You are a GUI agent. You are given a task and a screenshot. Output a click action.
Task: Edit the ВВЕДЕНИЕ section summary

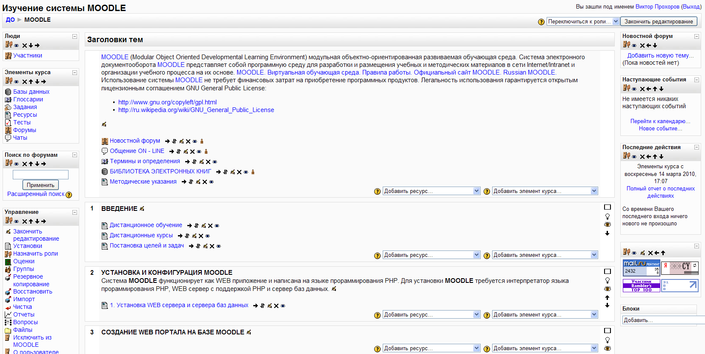pos(142,209)
